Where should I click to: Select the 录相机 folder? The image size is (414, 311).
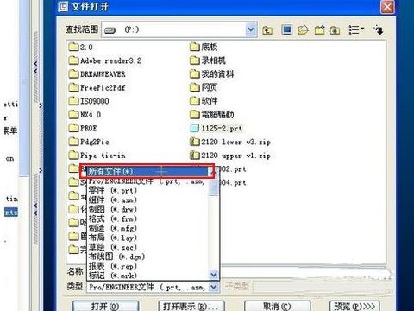tap(208, 60)
